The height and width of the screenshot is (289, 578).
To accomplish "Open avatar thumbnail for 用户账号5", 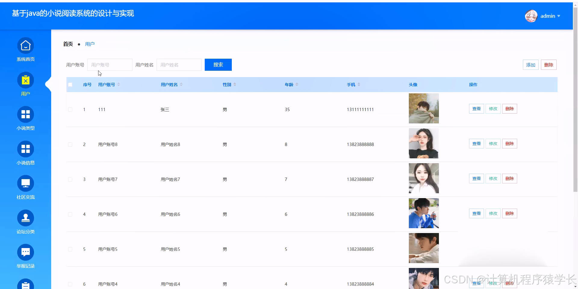I will pos(424,248).
